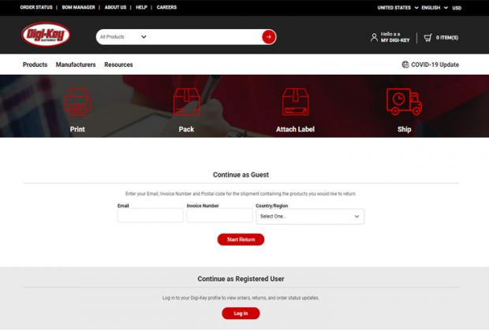This screenshot has width=489, height=331.
Task: Open the shopping cart icon
Action: coord(427,38)
